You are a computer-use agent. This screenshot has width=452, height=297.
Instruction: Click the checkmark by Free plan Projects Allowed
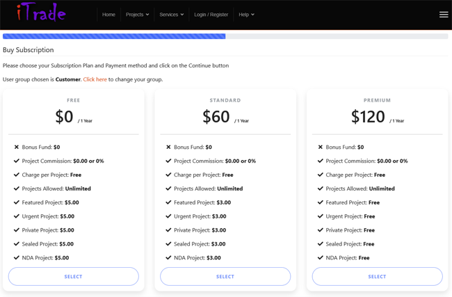click(x=17, y=188)
